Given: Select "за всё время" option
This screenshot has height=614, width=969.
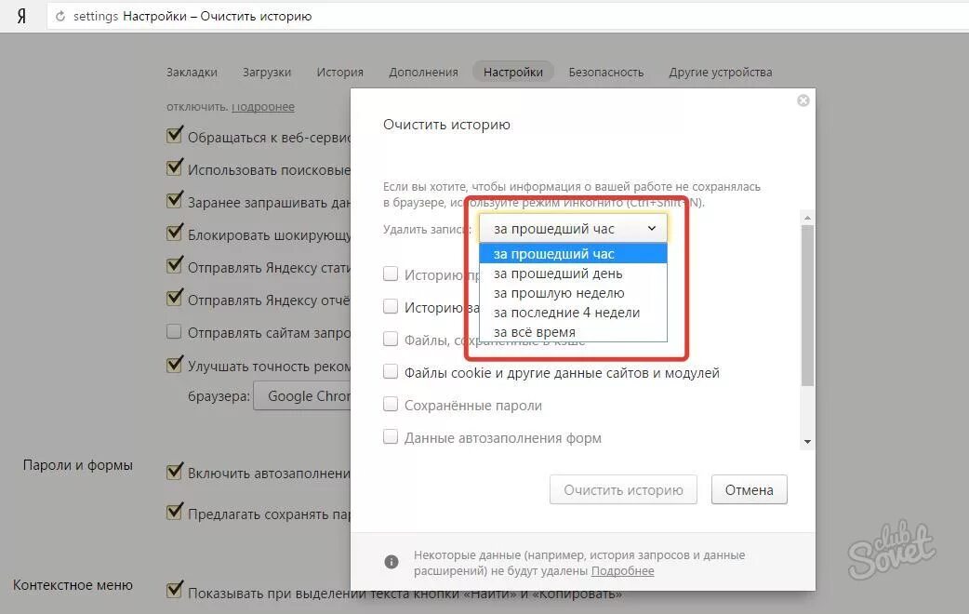Looking at the screenshot, I should (x=573, y=332).
